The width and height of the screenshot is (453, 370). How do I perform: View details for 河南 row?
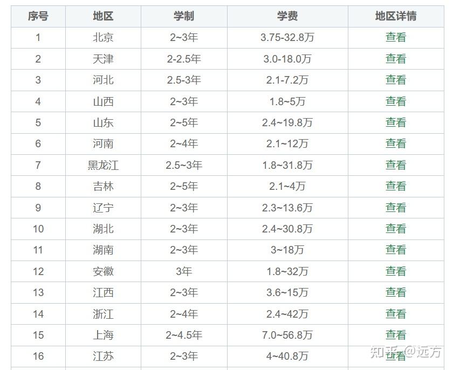[x=395, y=143]
